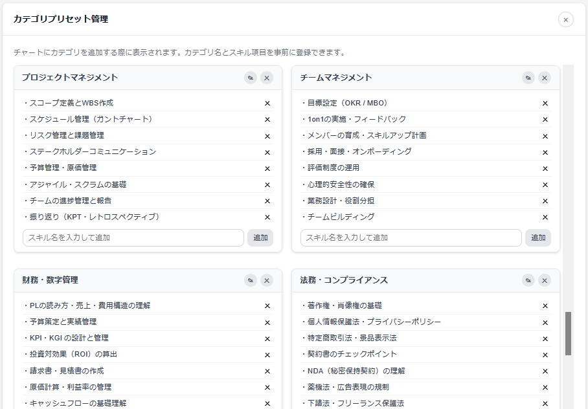Delete the プロジェクトマネジメント category card

click(267, 78)
